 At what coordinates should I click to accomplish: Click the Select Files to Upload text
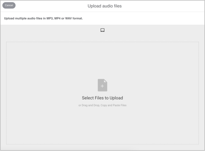pos(102,98)
